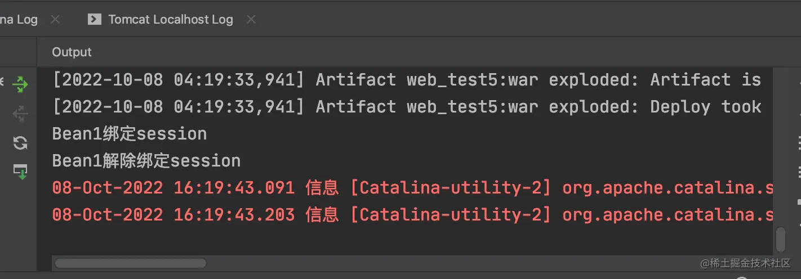Switch to the Tomcat Localhost Log tab
The height and width of the screenshot is (279, 801).
pos(170,20)
